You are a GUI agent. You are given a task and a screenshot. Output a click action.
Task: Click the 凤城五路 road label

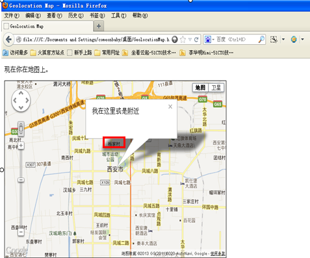(x=151, y=205)
